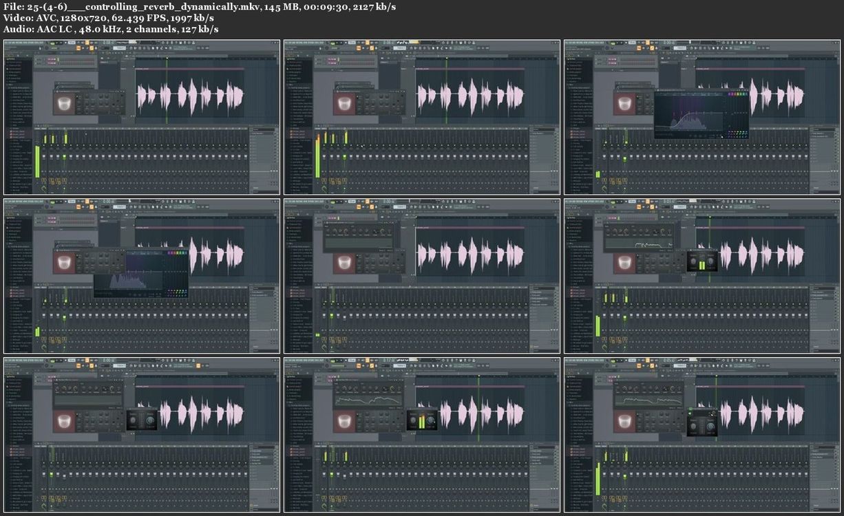Click the knob panel above reverb in center frame
The height and width of the screenshot is (516, 844).
pos(358,237)
